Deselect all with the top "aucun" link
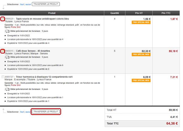This screenshot has height=131, width=183. click(28, 4)
